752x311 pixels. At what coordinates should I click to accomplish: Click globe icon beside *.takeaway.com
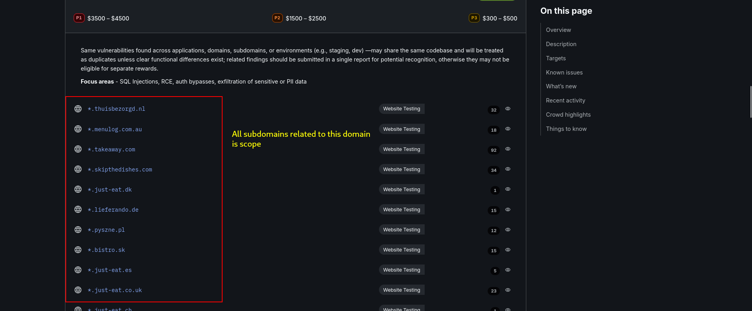[78, 149]
